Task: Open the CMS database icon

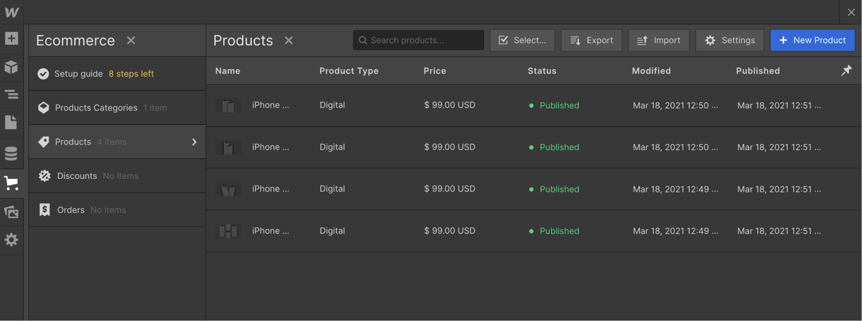Action: click(x=11, y=153)
